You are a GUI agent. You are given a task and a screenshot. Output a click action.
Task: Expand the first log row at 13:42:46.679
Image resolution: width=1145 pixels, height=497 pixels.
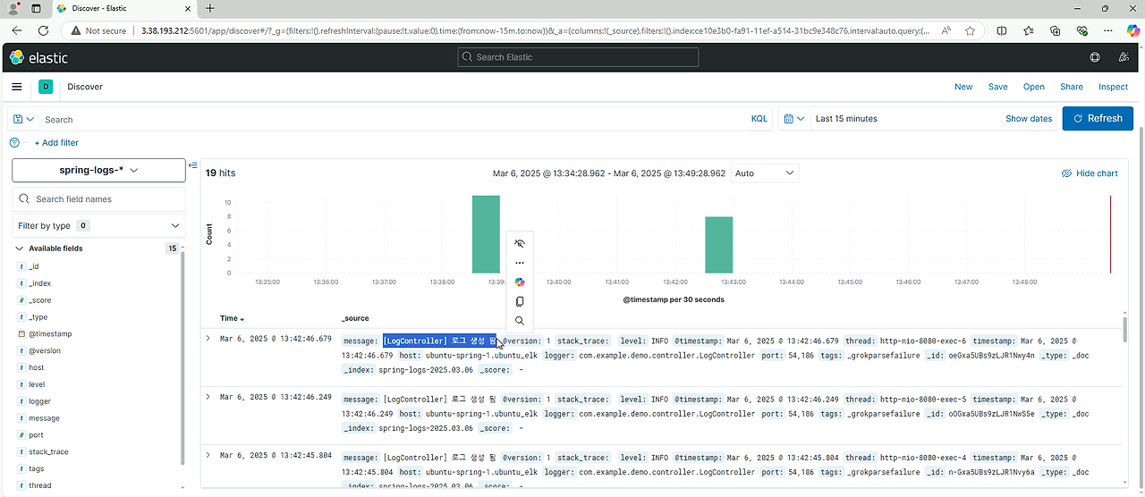click(x=208, y=339)
